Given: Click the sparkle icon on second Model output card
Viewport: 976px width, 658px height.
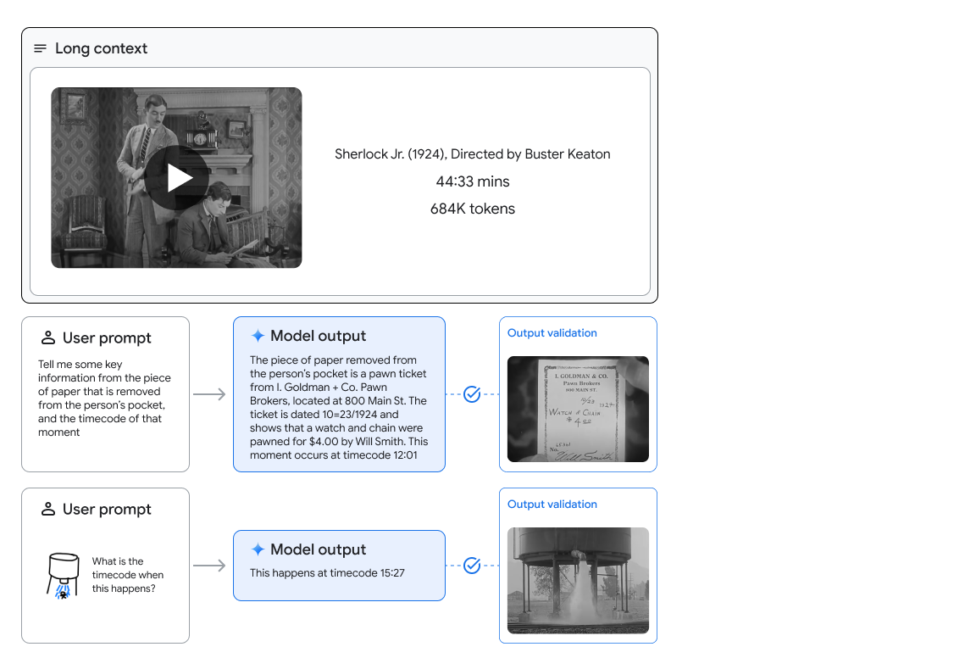Looking at the screenshot, I should point(257,549).
